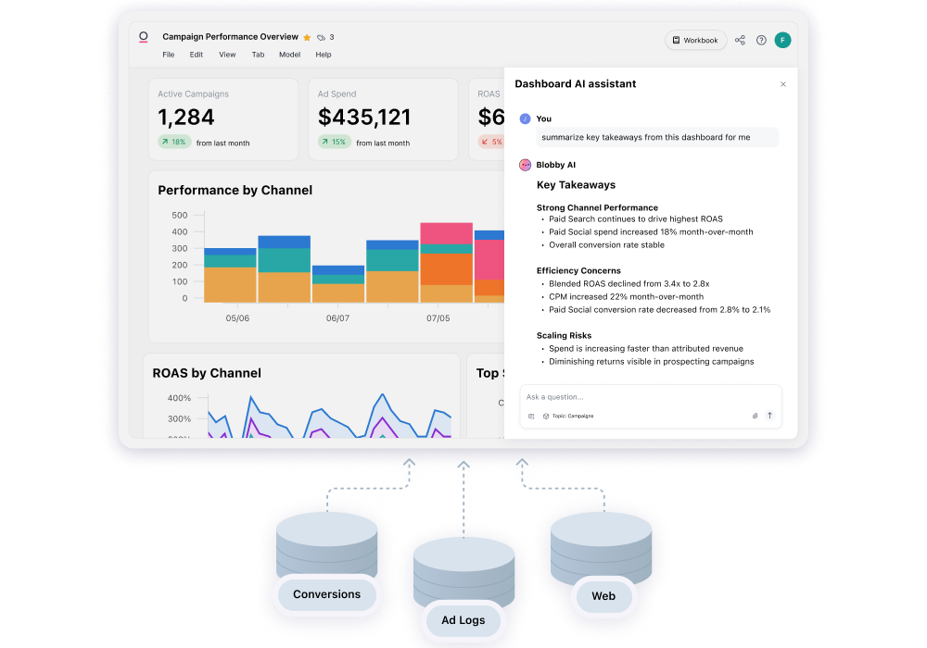Click the pink segment of the 07/05 bar

[447, 233]
